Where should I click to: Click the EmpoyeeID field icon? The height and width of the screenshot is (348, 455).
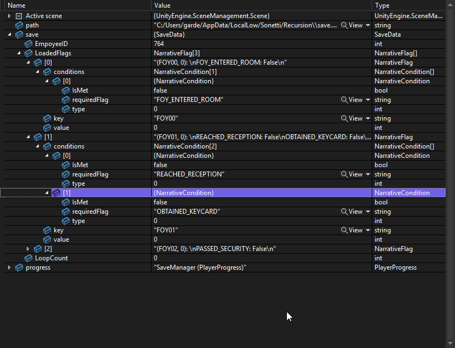tap(28, 44)
